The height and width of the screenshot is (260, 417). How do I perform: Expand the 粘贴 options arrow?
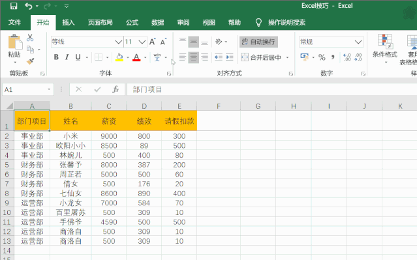coord(15,62)
